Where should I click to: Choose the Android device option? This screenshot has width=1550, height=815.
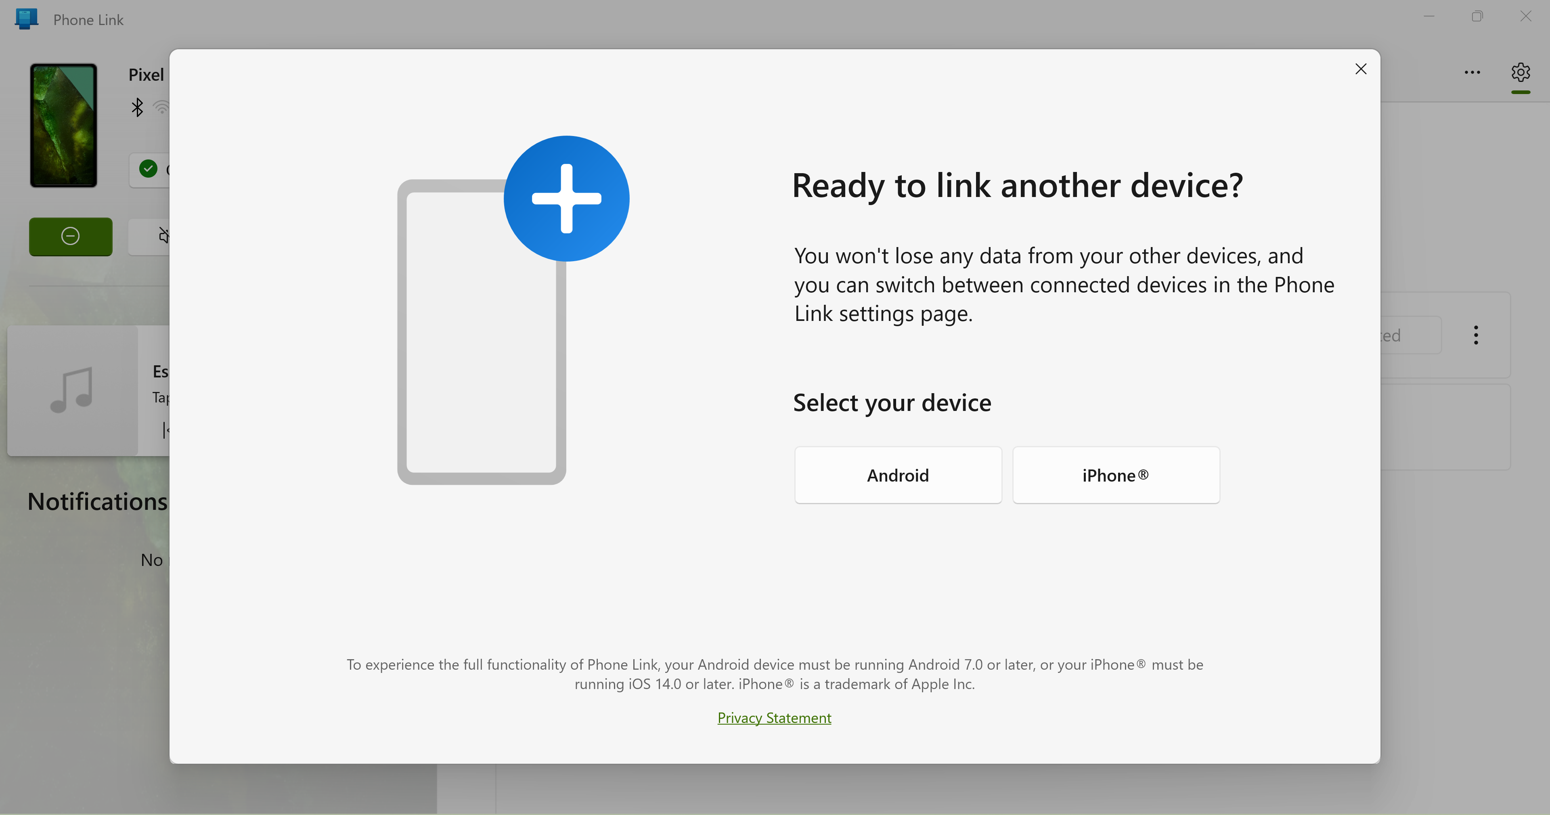[898, 475]
